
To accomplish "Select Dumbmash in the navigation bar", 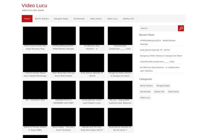I will [79, 19].
